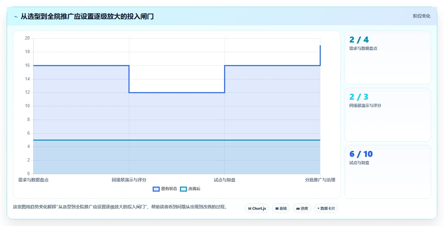
Task: Click the 2 / 4 figure
Action: coord(359,40)
